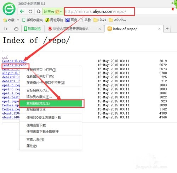The width and height of the screenshot is (177, 173).
Task: Expand the 收藏 dropdown arrow
Action: pos(18,20)
